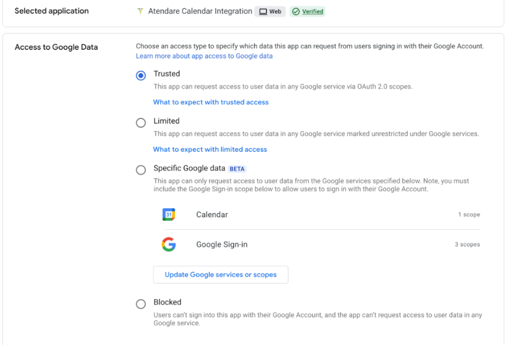Click the Access to Google Data heading
Image resolution: width=507 pixels, height=345 pixels.
[56, 47]
